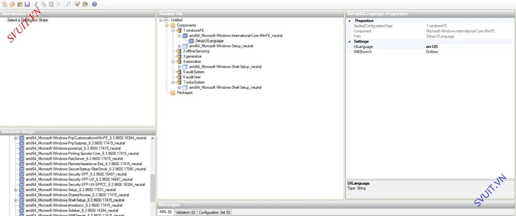Switch to the Validation (0) tab
516x216 pixels.
185,212
